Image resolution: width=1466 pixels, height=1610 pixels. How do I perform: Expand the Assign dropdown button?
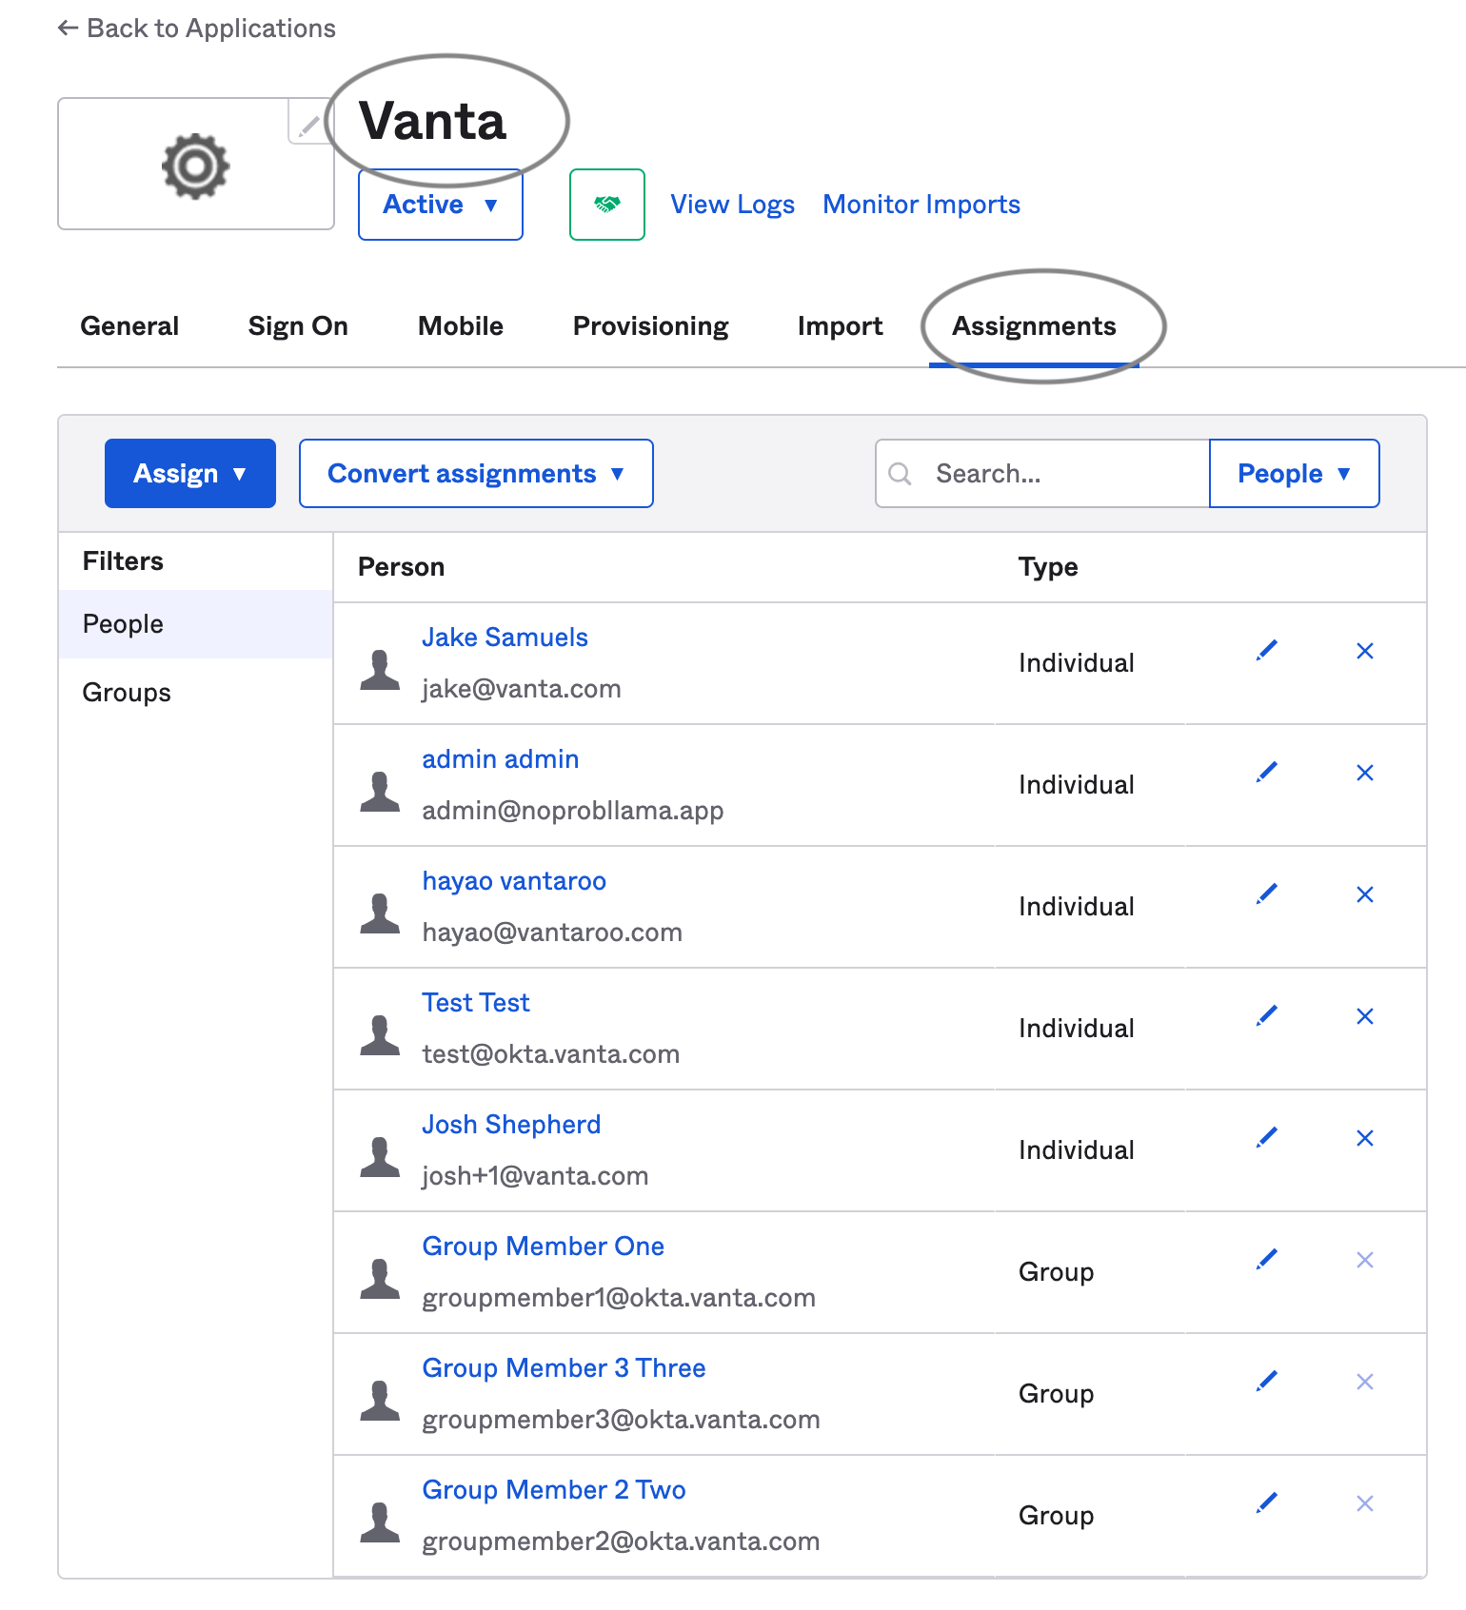[x=190, y=473]
